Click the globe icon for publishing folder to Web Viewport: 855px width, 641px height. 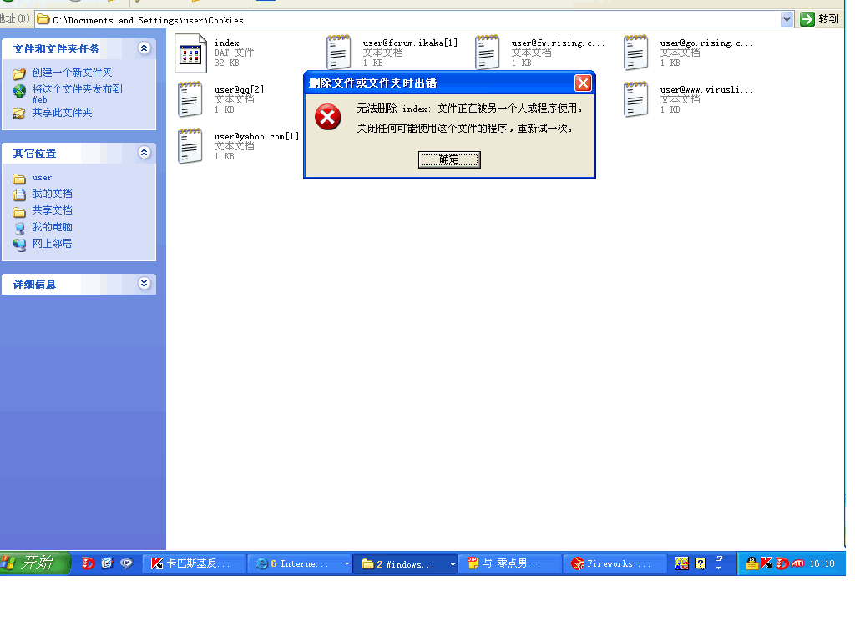click(x=19, y=91)
